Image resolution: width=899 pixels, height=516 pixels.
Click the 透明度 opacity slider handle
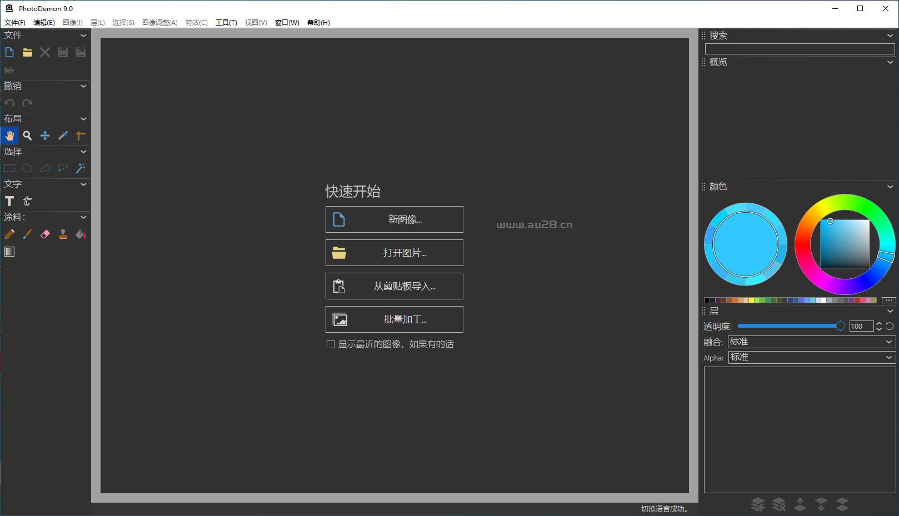(x=840, y=326)
